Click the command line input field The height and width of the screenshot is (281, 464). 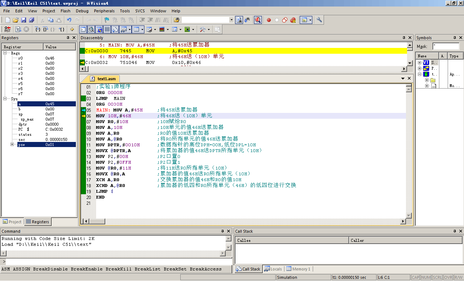click(119, 262)
